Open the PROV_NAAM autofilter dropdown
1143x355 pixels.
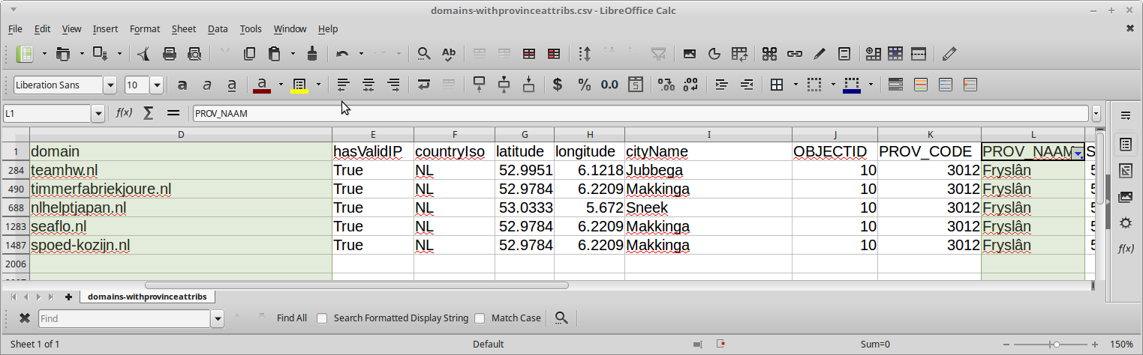coord(1078,154)
